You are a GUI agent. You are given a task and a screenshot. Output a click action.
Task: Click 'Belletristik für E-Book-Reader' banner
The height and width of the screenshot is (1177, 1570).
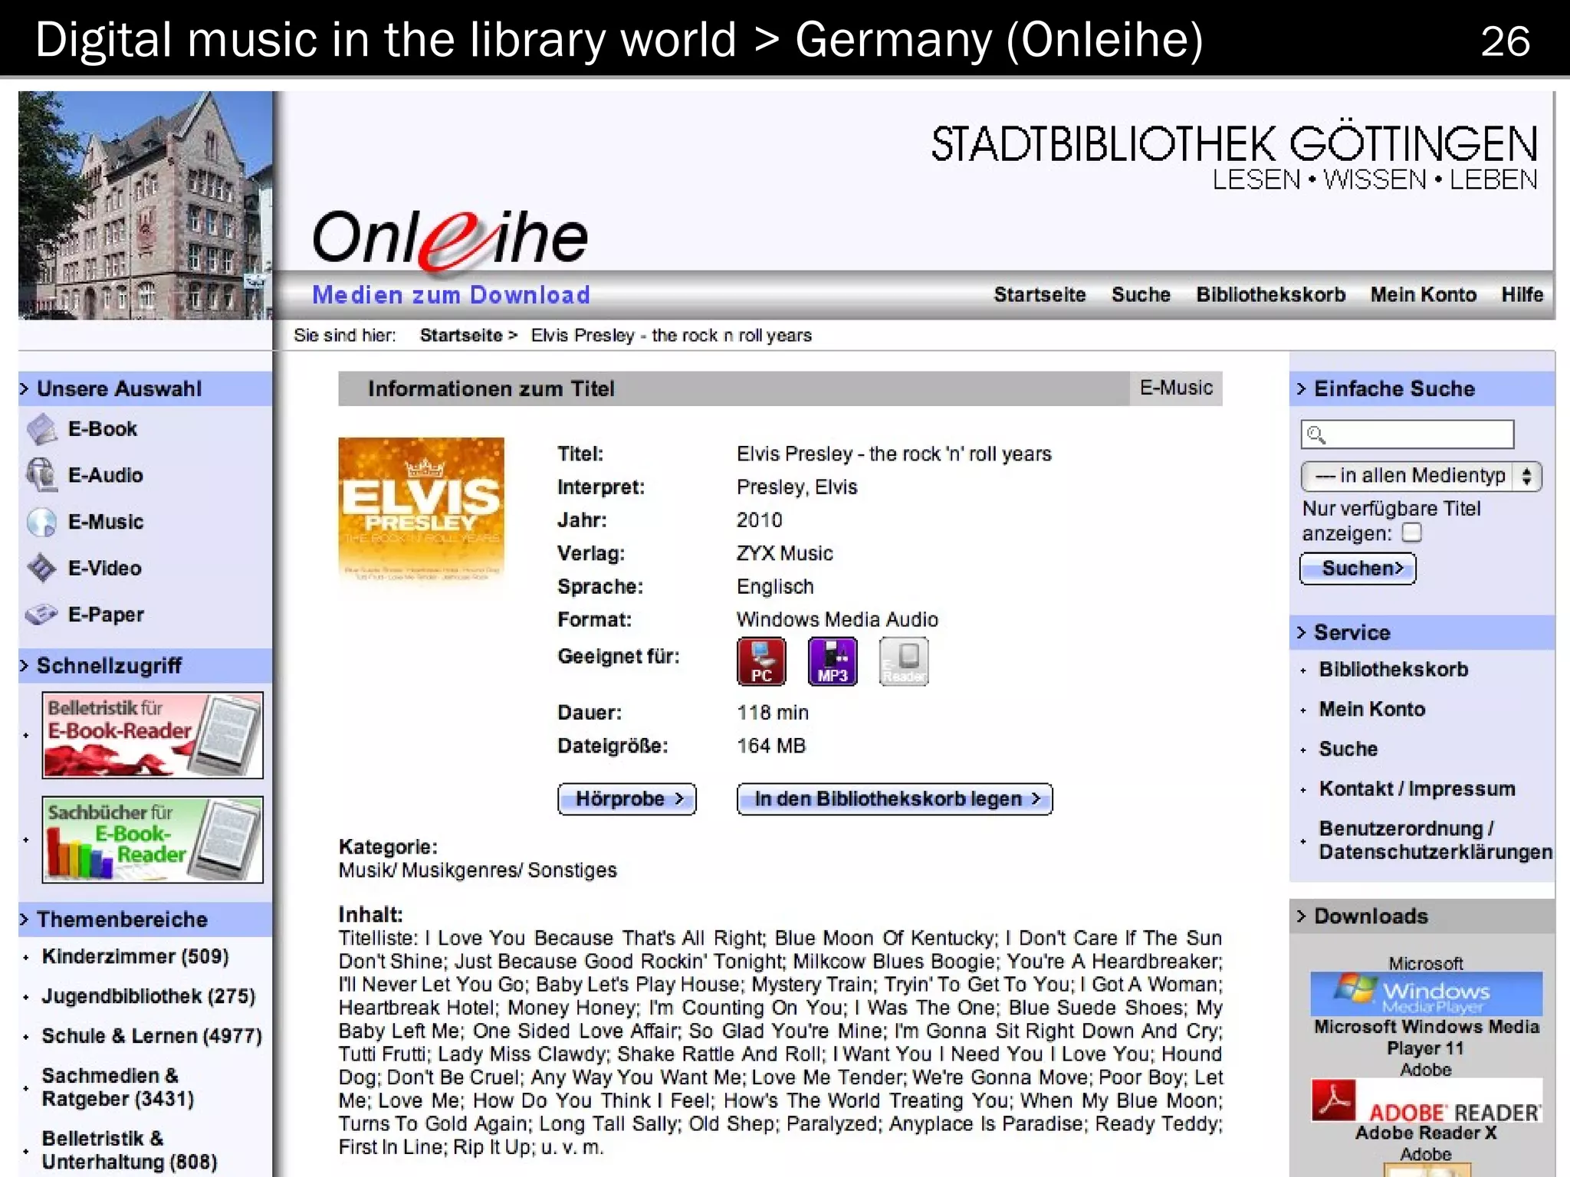point(153,736)
